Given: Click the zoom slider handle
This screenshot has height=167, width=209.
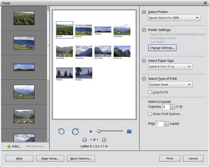Looking at the screenshot, I should (99, 131).
